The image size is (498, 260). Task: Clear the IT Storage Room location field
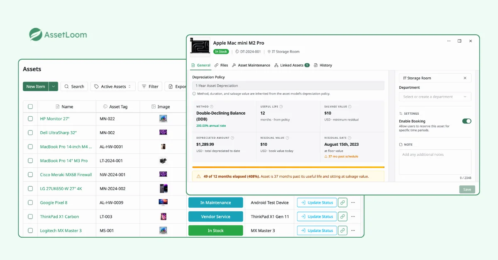[x=465, y=78]
